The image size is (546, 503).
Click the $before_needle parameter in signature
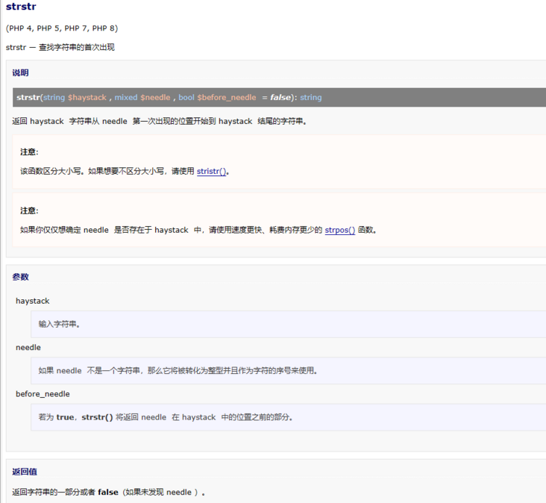click(x=227, y=98)
